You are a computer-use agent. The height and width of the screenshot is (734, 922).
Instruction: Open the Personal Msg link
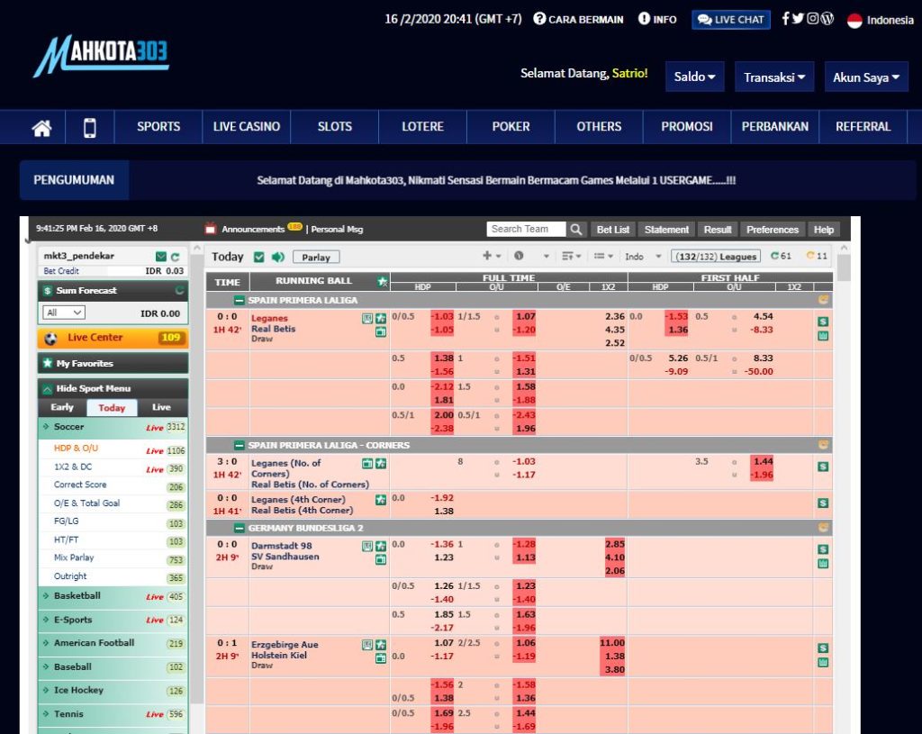337,230
